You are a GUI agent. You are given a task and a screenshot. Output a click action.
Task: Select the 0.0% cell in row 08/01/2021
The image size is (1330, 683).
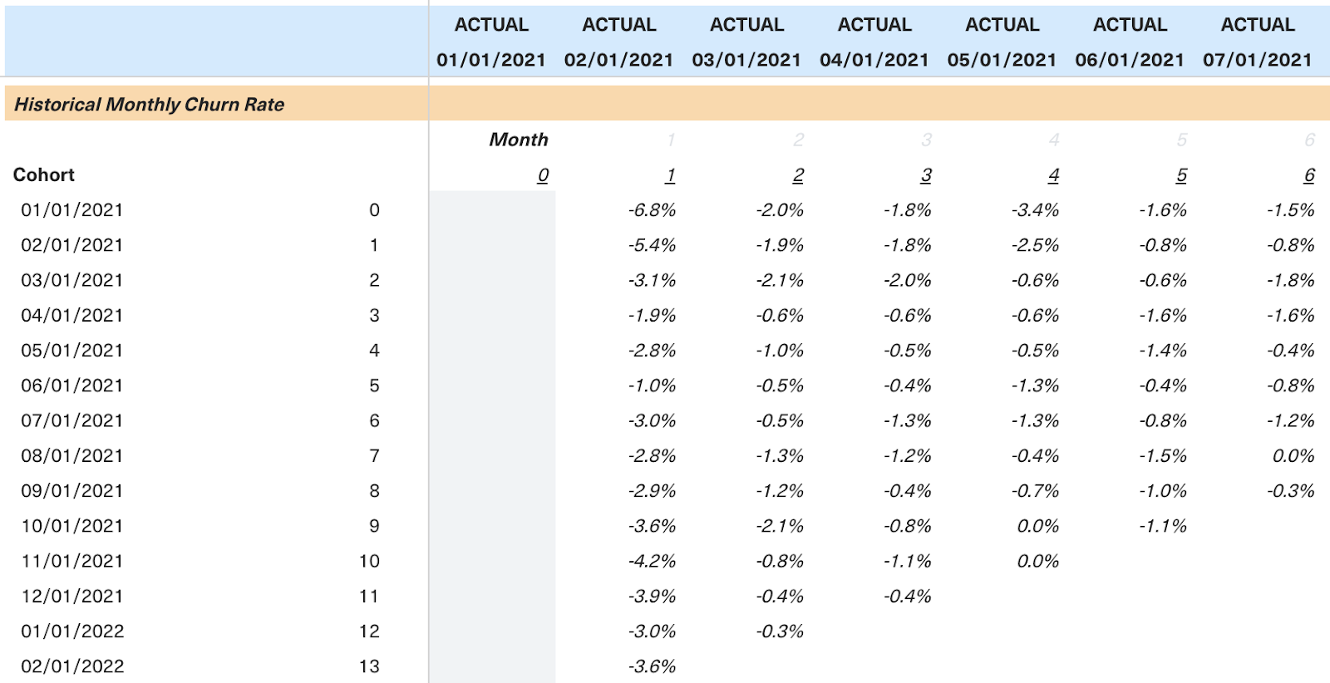coord(1293,456)
